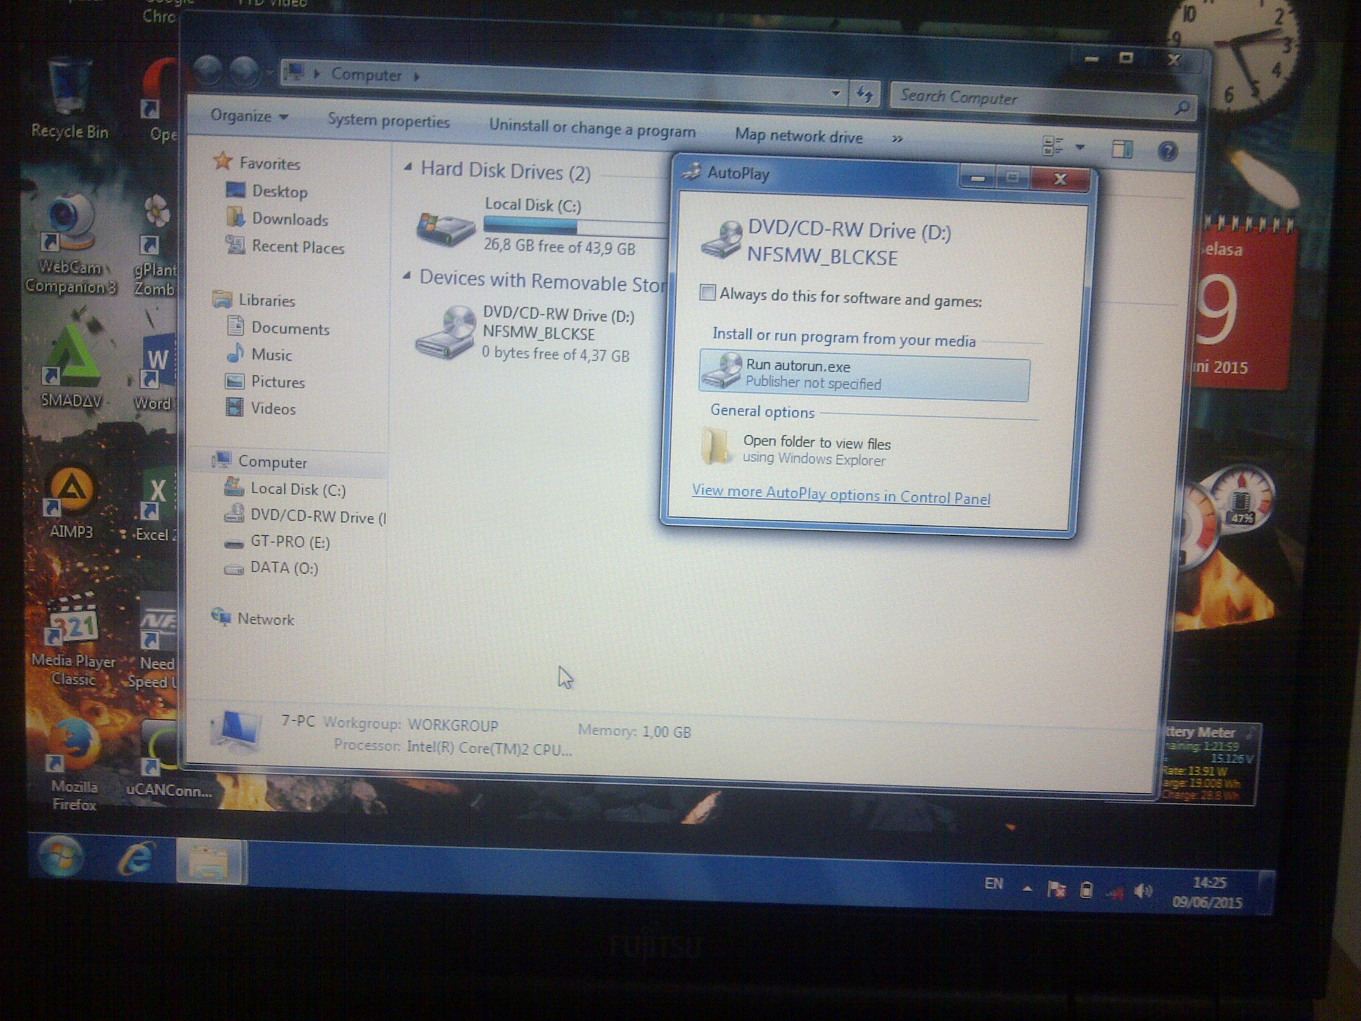Select Local Disk (C:) in navigation tree

point(285,489)
